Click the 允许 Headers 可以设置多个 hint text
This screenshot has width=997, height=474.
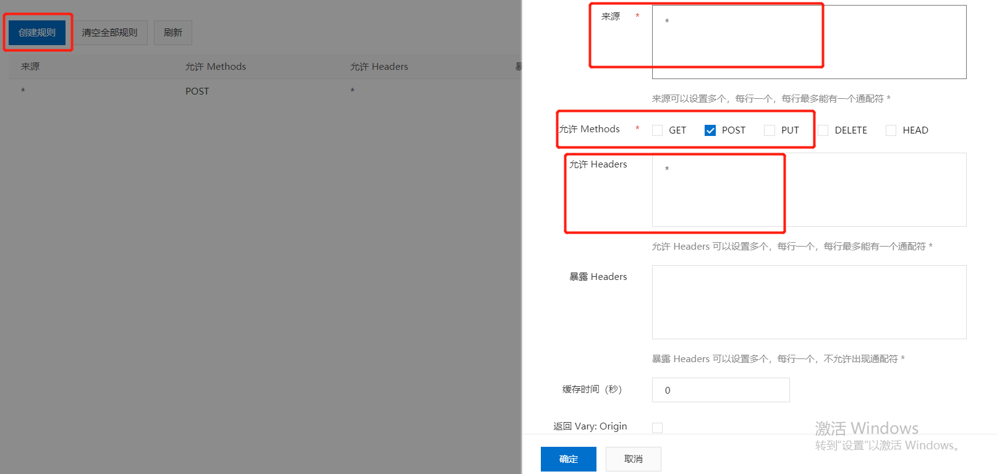[x=792, y=247]
